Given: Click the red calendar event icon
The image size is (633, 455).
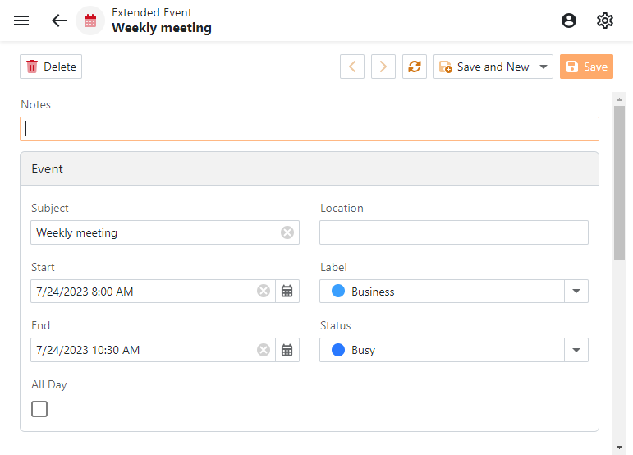Looking at the screenshot, I should point(90,21).
